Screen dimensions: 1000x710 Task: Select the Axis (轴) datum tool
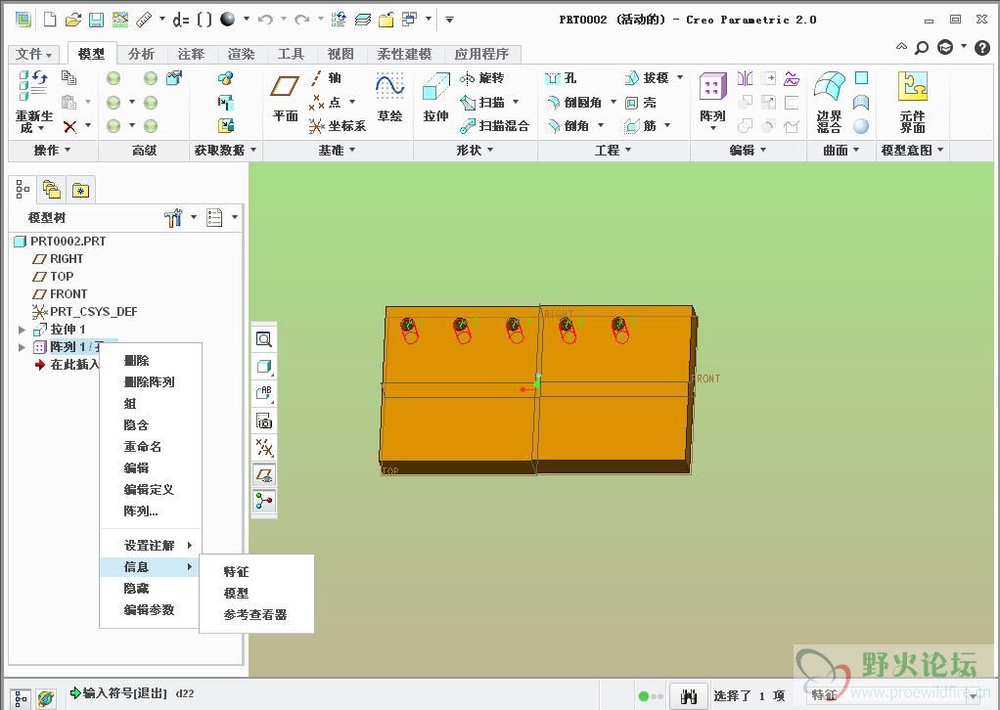pos(327,78)
